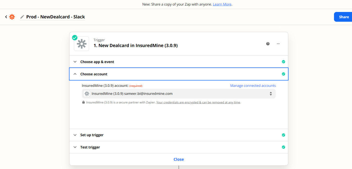352x169 pixels.
Task: Click the lock icon beside security note
Action: [83, 102]
